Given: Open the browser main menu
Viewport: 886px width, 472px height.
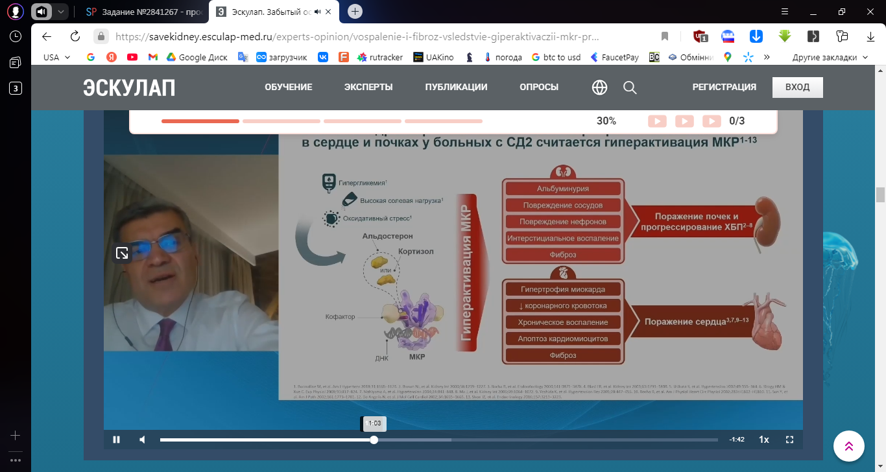Looking at the screenshot, I should point(785,12).
